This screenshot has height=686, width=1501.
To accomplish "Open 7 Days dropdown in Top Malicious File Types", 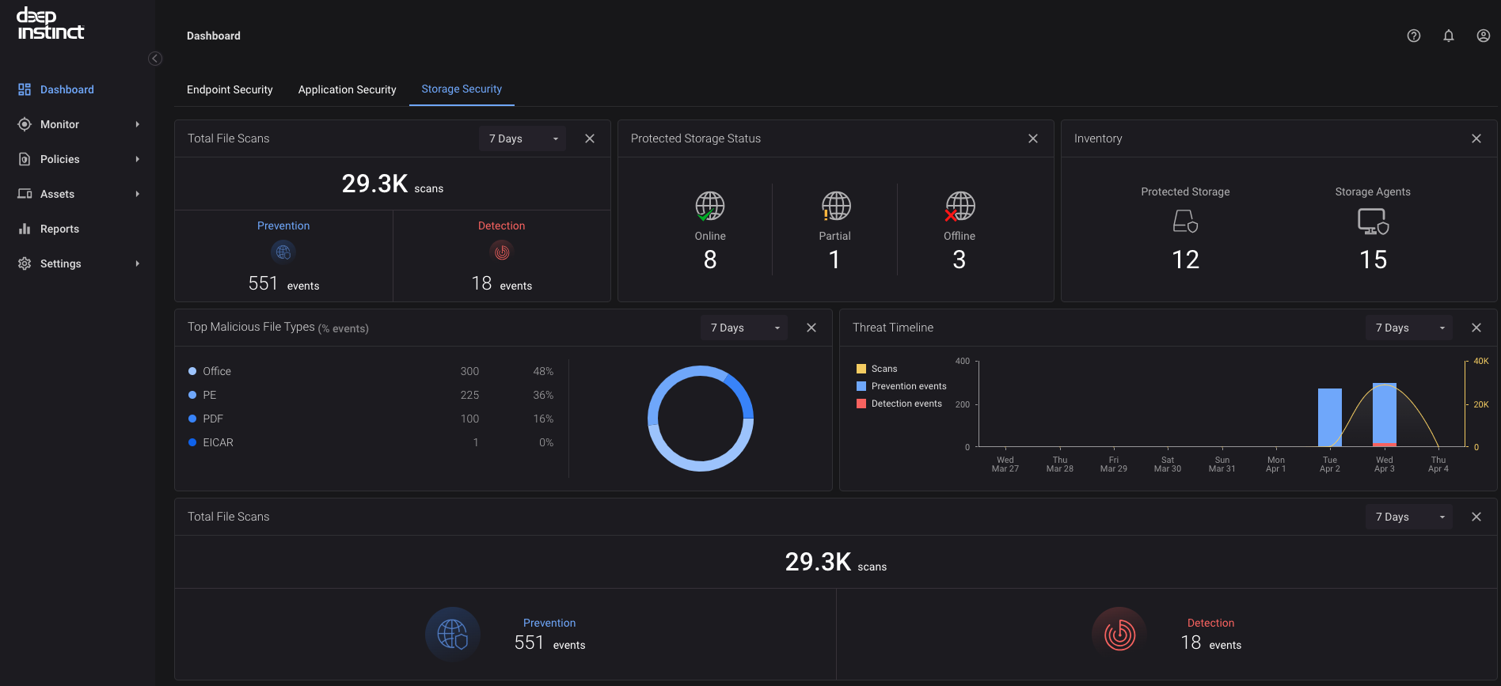I will point(744,328).
